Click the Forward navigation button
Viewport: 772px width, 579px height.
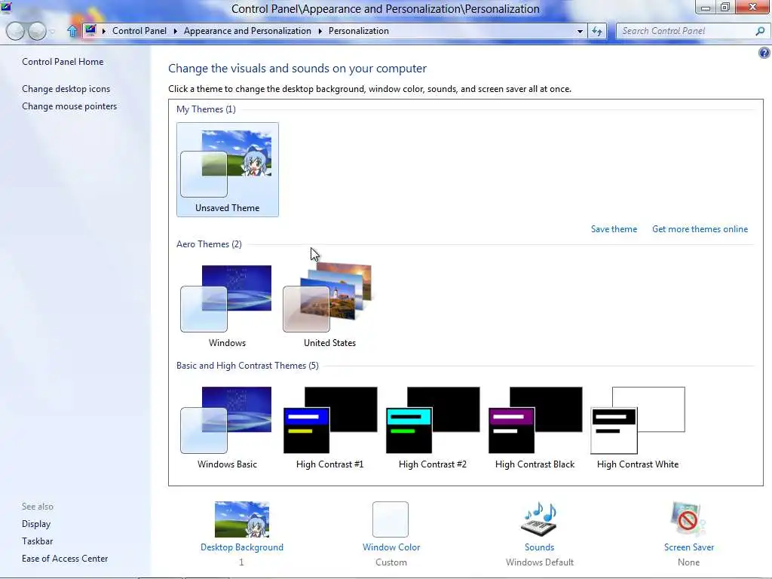point(37,31)
